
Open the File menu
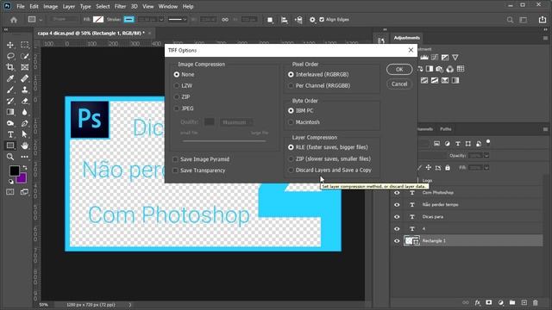pos(21,6)
